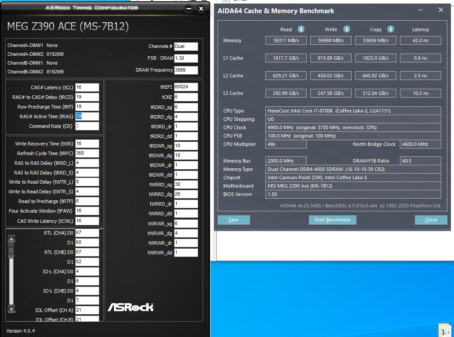Click the L3 Cache Latency value 10.3 ns
Image resolution: width=454 pixels, height=337 pixels.
point(421,93)
